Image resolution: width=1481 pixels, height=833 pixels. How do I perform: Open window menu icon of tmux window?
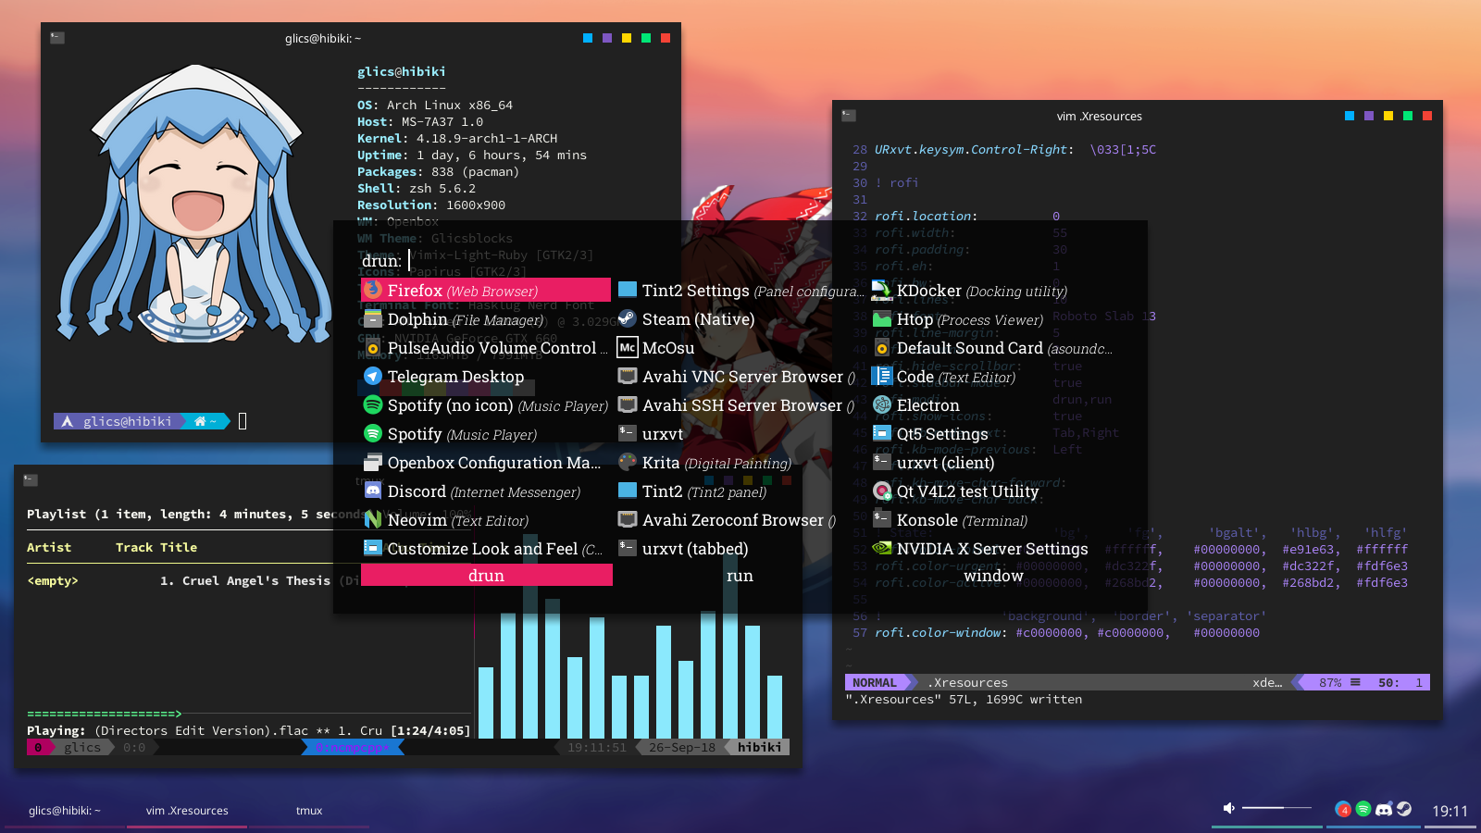[x=31, y=480]
